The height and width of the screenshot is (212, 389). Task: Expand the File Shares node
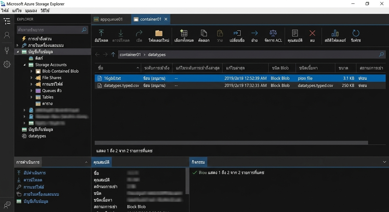pyautogui.click(x=31, y=78)
